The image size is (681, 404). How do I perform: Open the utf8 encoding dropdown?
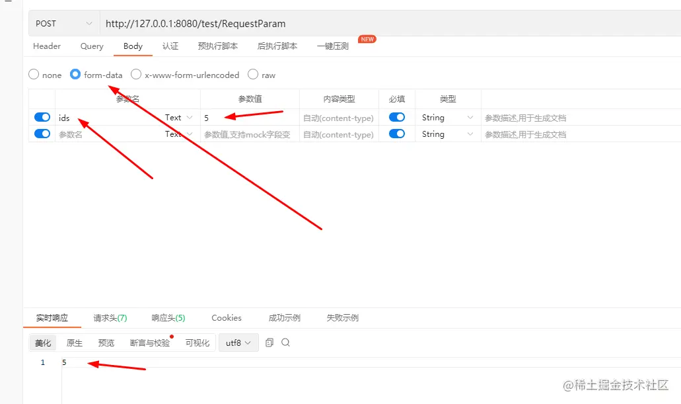238,343
